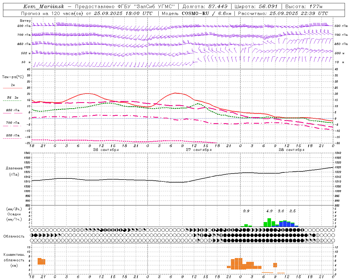Click the '(км)' unit under convective cloudiness
The image size is (349, 279).
14,265
